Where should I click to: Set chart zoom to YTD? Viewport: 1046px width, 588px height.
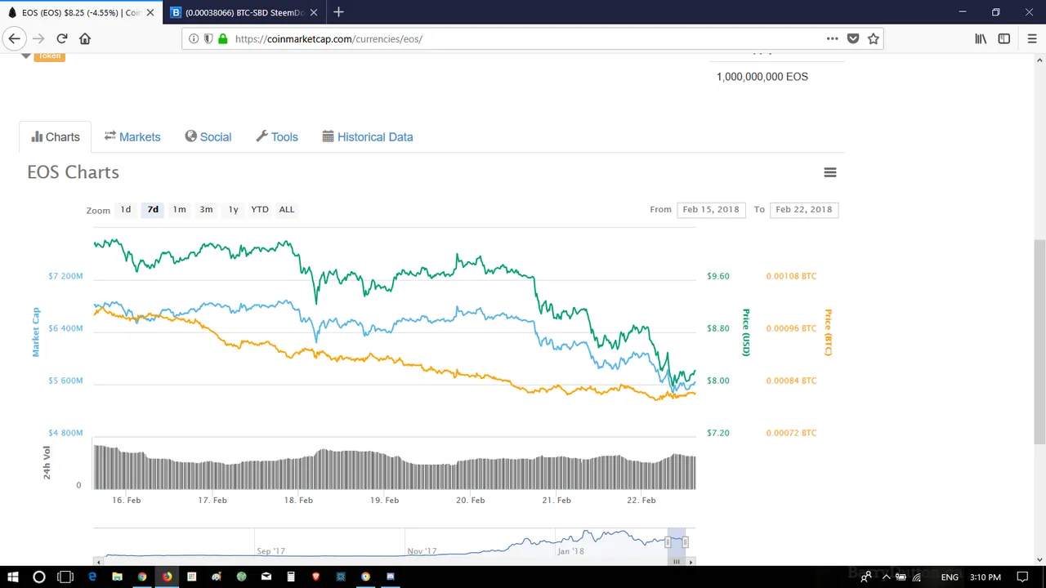point(260,210)
